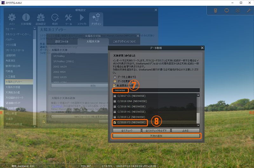This screenshot has height=168, width=254.
Task: Toggle the 軌道要素のみ更新する checkbox
Action: pyautogui.click(x=114, y=85)
